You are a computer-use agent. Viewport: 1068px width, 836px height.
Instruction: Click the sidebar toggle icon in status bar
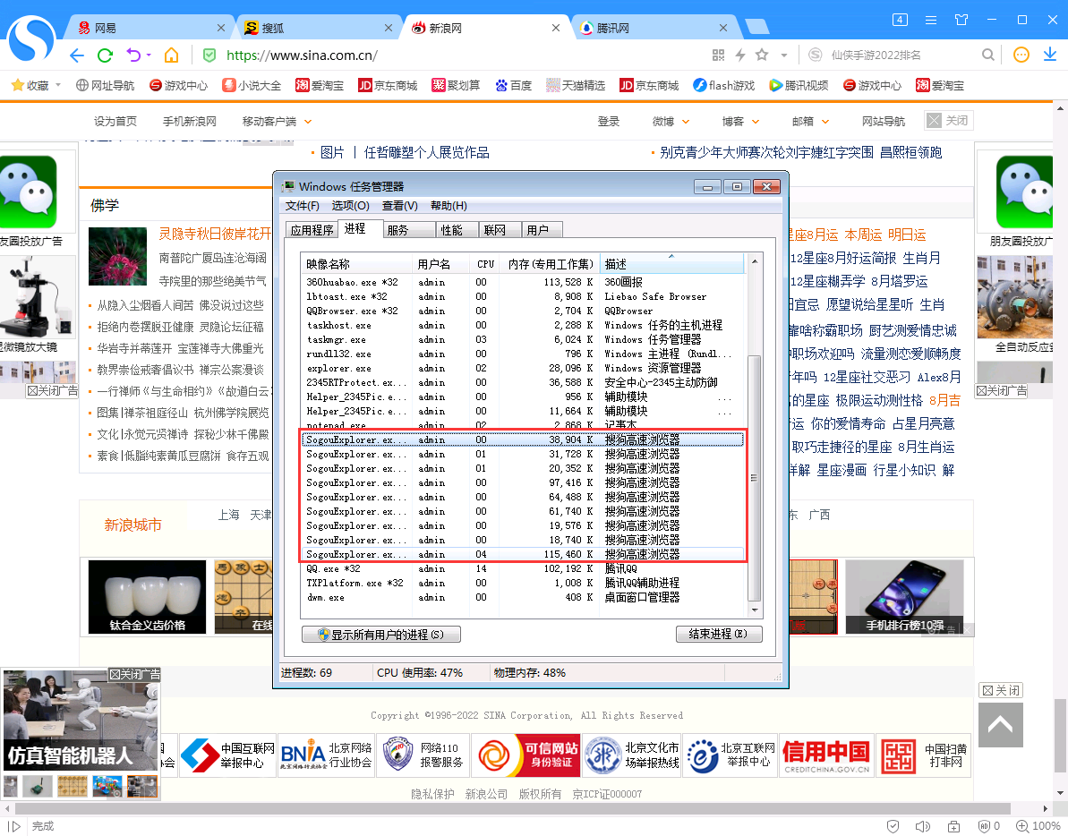pyautogui.click(x=13, y=826)
